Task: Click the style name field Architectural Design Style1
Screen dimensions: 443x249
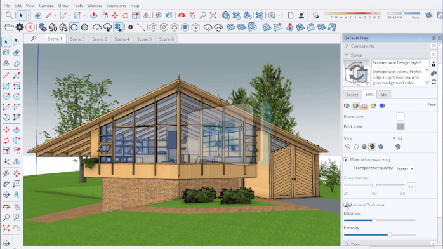Action: 400,62
